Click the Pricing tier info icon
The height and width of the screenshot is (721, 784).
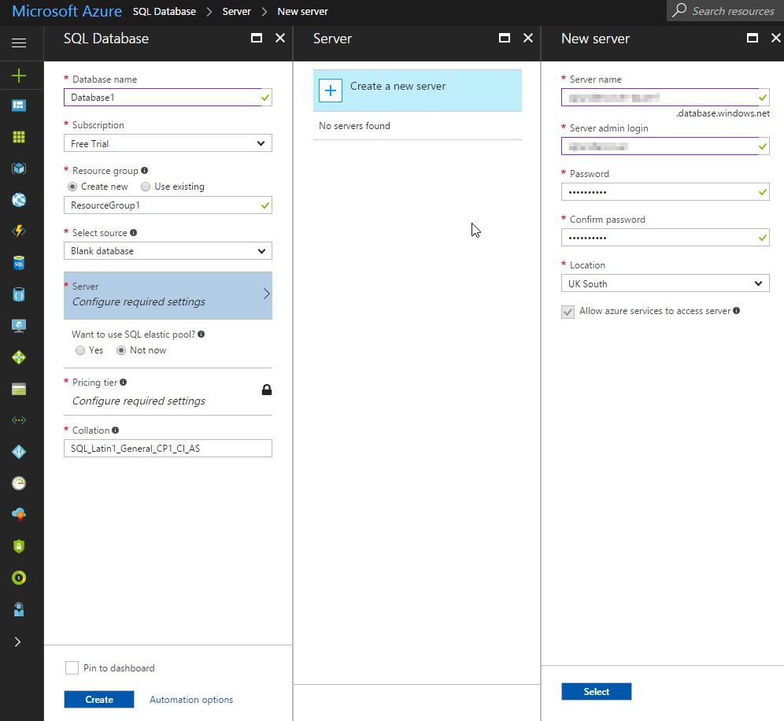123,382
